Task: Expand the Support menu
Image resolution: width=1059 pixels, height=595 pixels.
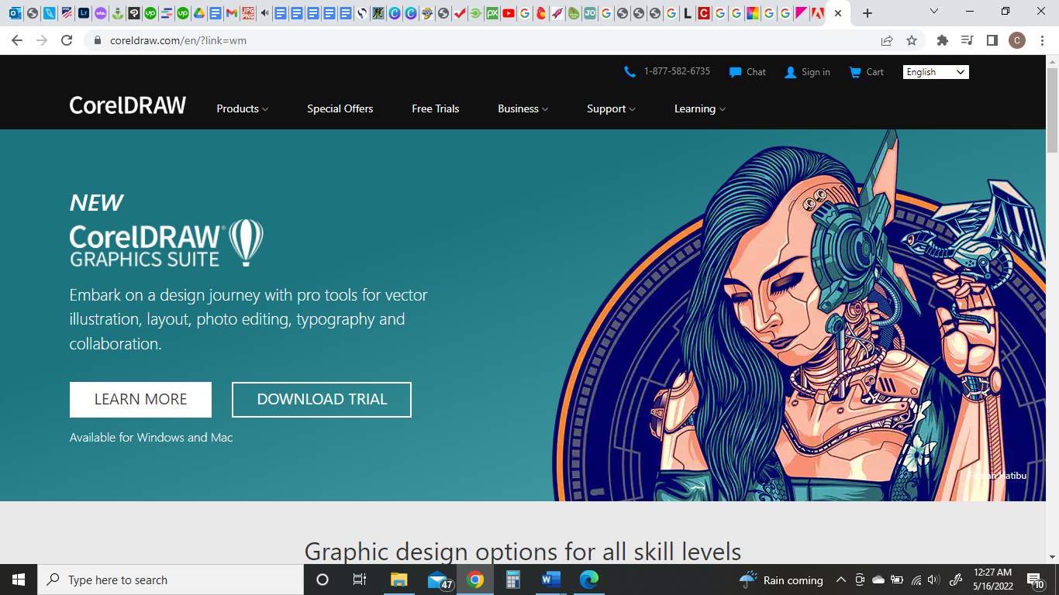Action: [612, 108]
